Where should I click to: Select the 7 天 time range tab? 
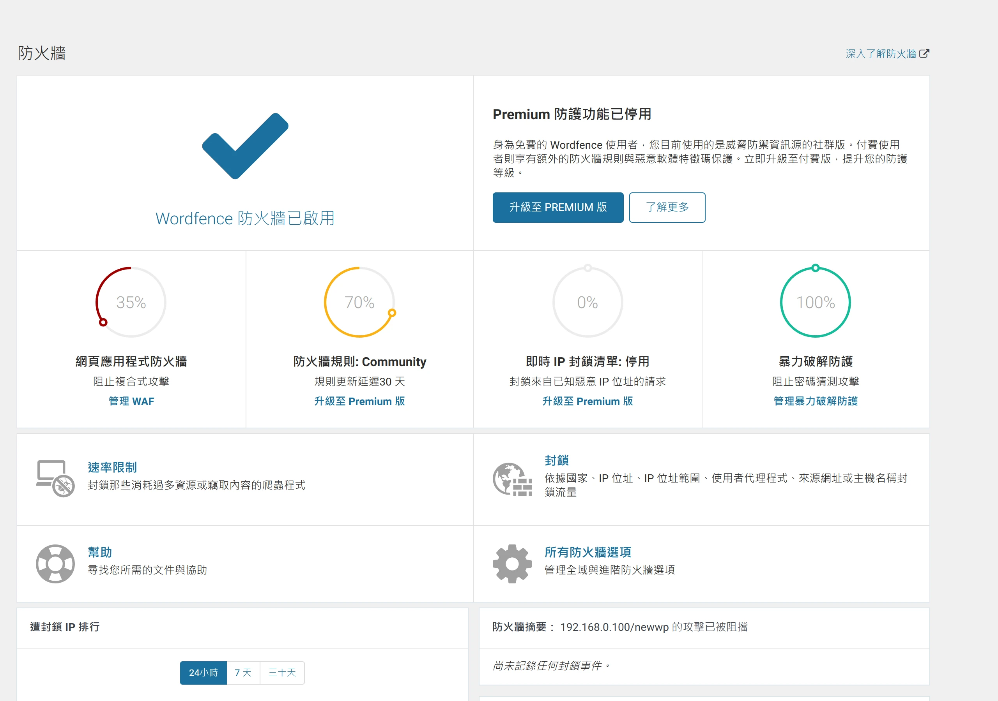click(243, 672)
